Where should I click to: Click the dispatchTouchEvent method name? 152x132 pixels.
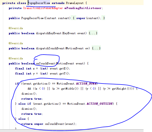pyautogui.click(x=50, y=48)
